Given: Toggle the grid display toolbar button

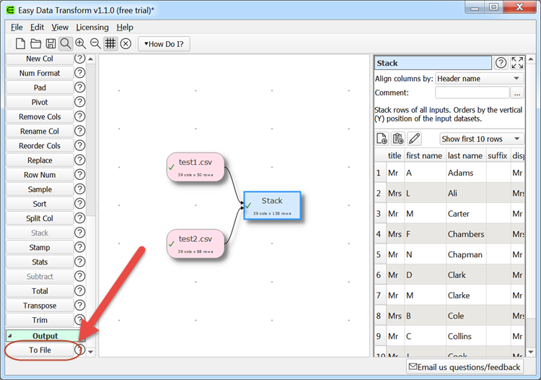Looking at the screenshot, I should 110,44.
